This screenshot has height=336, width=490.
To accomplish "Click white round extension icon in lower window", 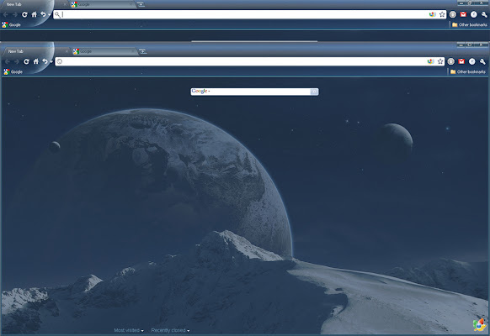I will pyautogui.click(x=471, y=61).
